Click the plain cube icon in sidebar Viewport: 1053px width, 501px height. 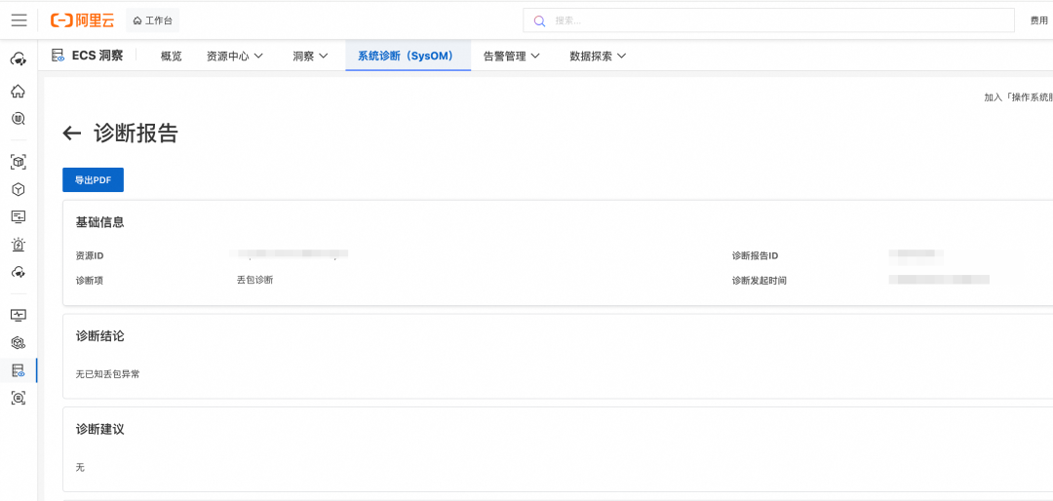(x=19, y=189)
